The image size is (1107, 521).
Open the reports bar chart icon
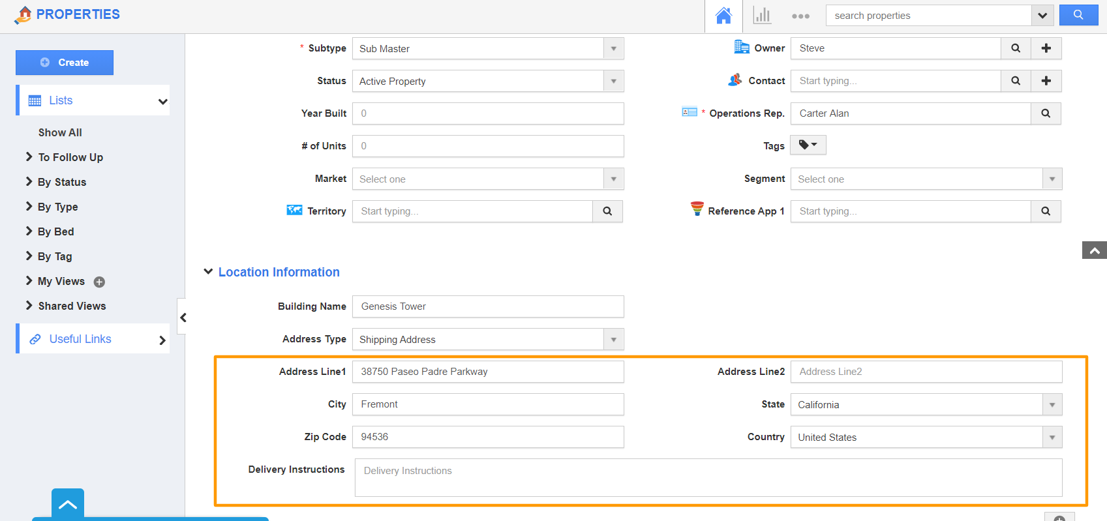[x=762, y=16]
